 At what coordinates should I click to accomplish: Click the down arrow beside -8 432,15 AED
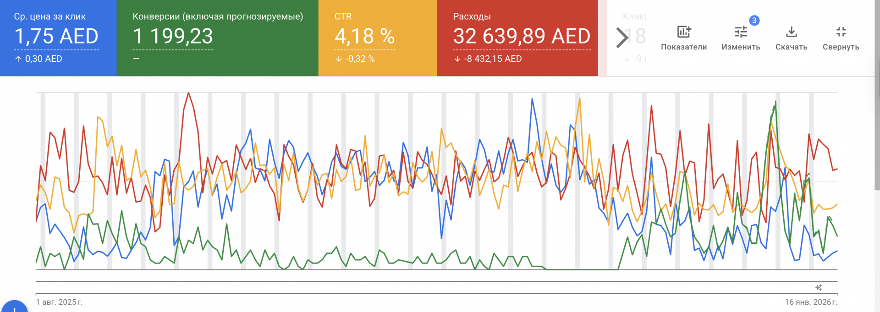[x=457, y=59]
